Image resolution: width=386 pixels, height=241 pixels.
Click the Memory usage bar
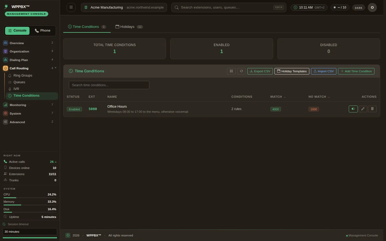coord(30,205)
